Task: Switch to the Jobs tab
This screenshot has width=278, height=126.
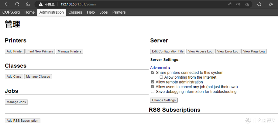Action: (x=103, y=12)
